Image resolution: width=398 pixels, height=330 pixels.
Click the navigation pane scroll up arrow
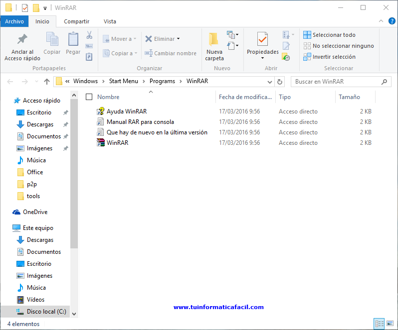(x=74, y=95)
